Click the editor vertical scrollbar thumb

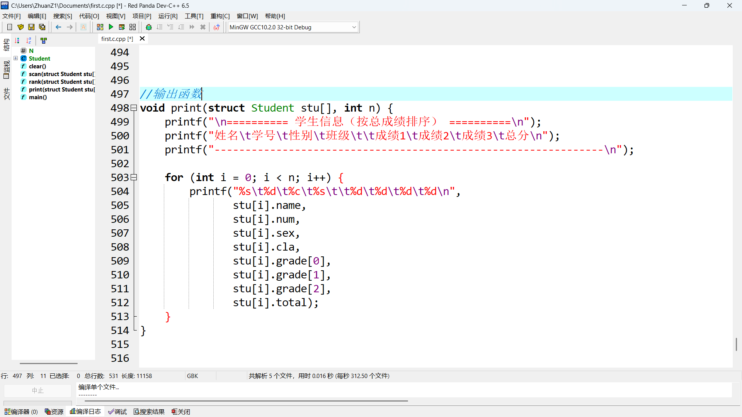736,344
